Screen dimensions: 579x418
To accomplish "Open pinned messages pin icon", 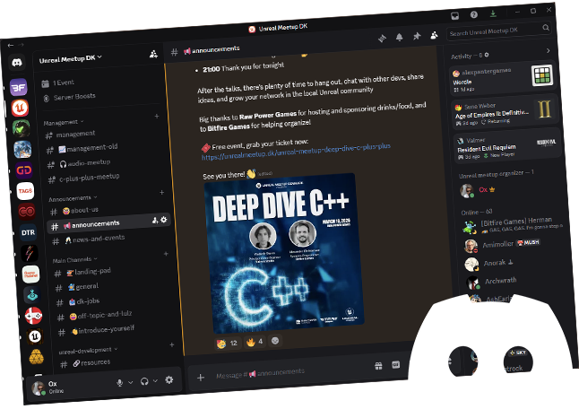I will coord(417,36).
